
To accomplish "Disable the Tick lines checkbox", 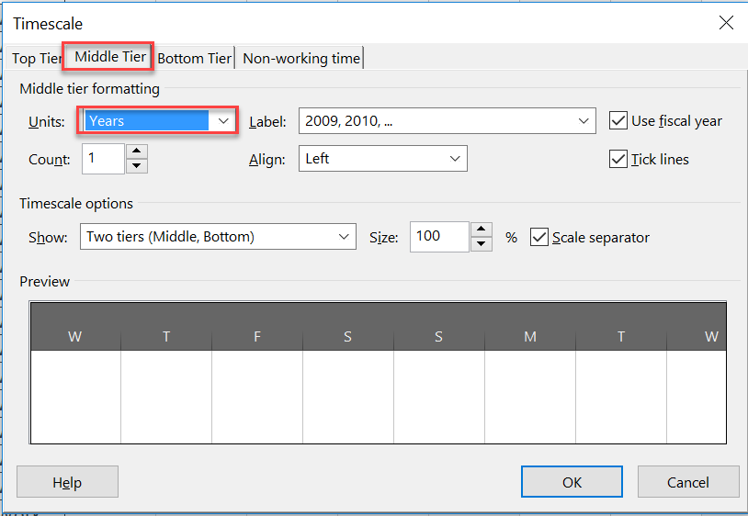I will (619, 160).
